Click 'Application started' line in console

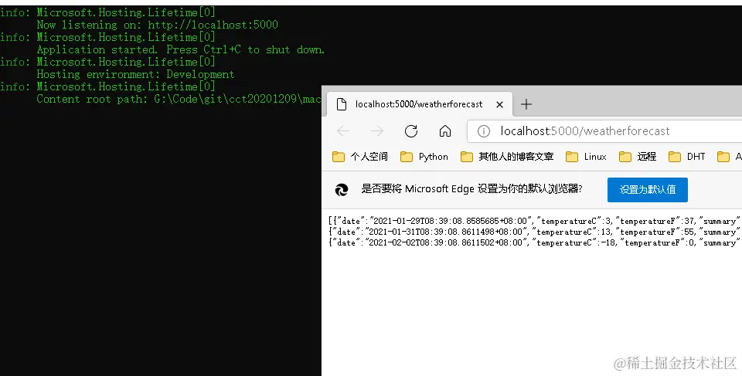pyautogui.click(x=181, y=49)
